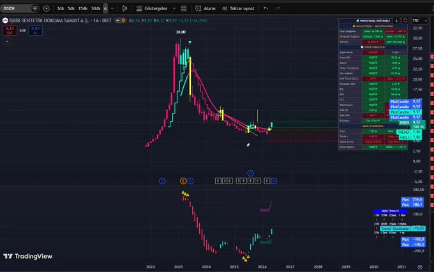This screenshot has height=272, width=434.
Task: Click the +1,23 (+14,75%) change value
Action: [193, 20]
